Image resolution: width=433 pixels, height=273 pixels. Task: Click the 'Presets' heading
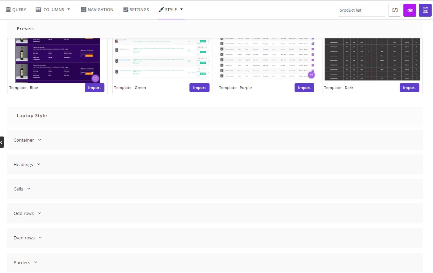tap(26, 29)
